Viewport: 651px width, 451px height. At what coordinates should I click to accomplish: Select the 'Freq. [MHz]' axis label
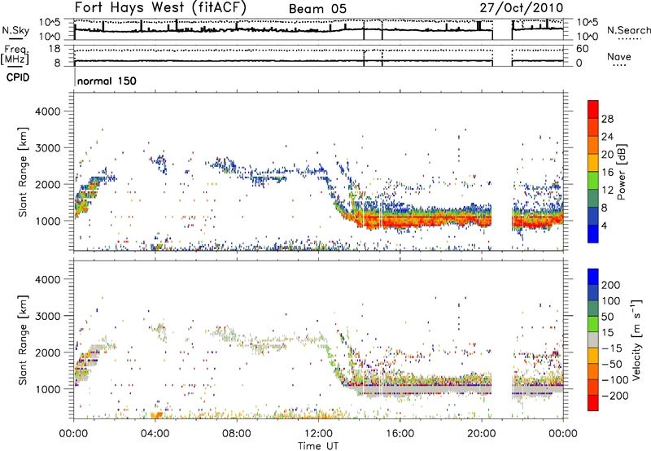pyautogui.click(x=15, y=55)
